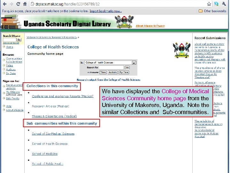
Task: Click the Makerere crest logo beside the heading
Action: tap(181, 50)
